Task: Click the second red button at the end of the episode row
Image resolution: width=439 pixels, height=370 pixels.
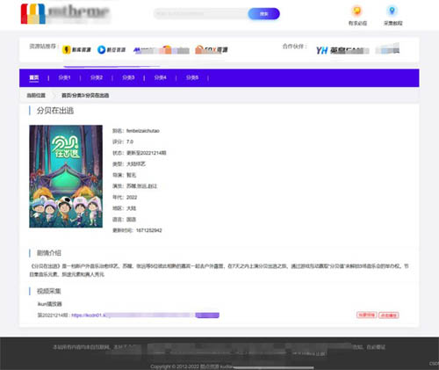Action: click(389, 316)
